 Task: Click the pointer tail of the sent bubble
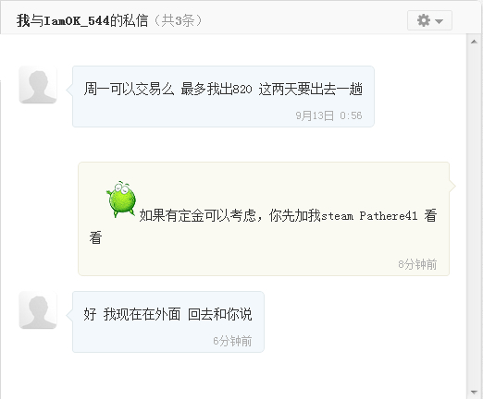pos(452,186)
